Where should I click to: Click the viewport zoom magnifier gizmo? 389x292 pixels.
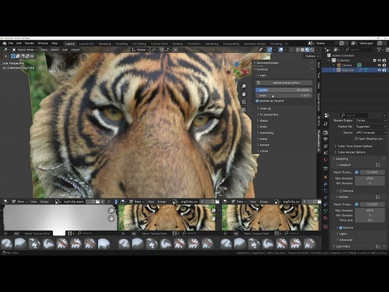click(244, 86)
